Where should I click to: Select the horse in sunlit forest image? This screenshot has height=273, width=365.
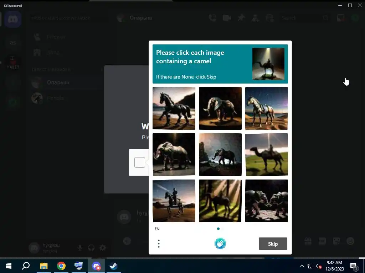(x=220, y=201)
